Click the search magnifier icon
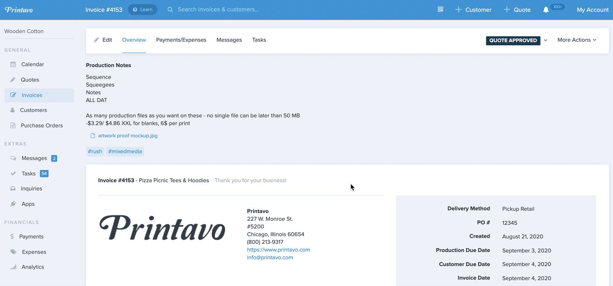 [170, 10]
